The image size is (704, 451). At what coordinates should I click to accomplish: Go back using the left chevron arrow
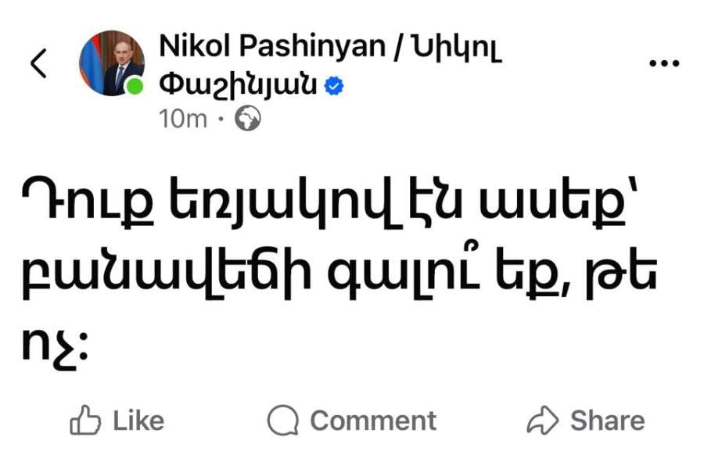click(x=38, y=63)
